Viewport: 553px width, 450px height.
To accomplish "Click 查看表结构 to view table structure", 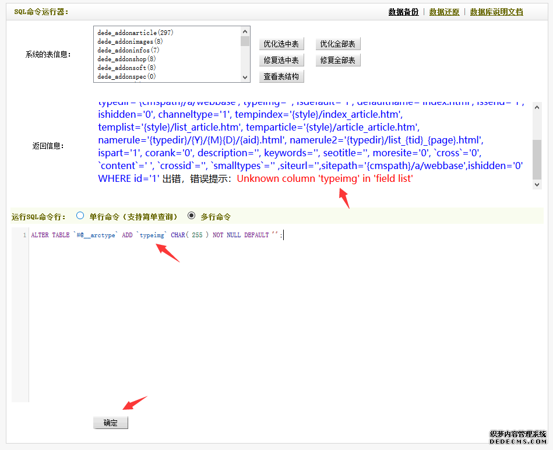I will point(281,76).
